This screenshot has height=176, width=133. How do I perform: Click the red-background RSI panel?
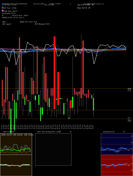coord(117,165)
